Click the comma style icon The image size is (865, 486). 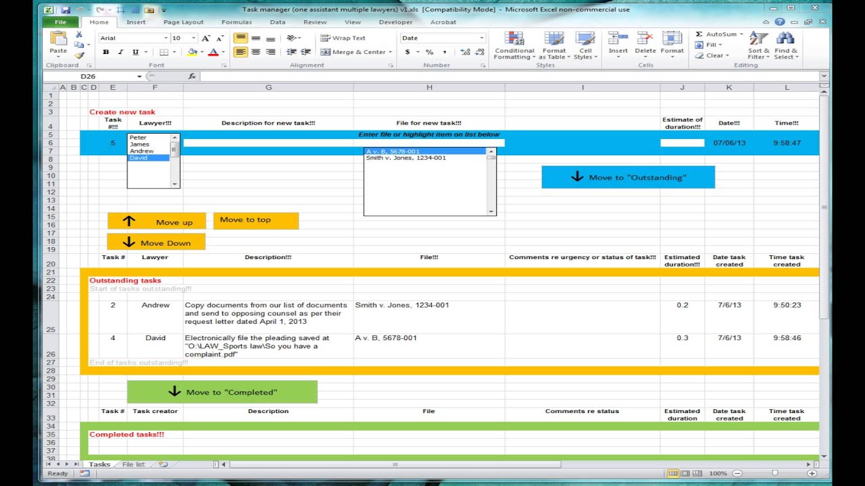tap(444, 52)
